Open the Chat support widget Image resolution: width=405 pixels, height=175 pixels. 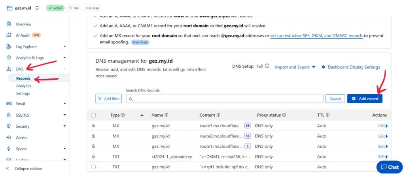(x=390, y=167)
